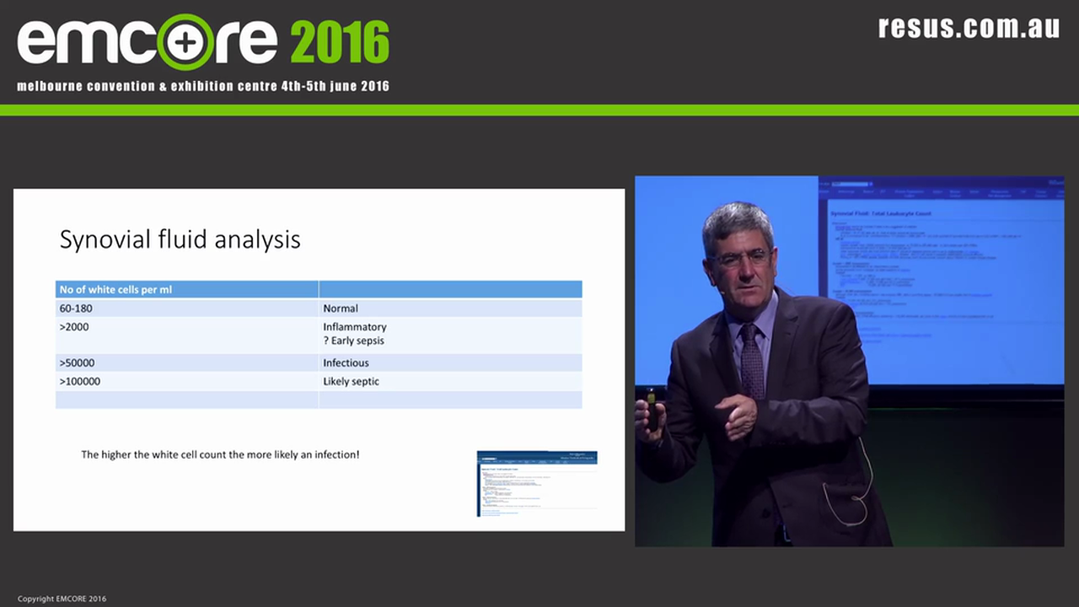Image resolution: width=1079 pixels, height=607 pixels.
Task: Click the 'Copyright EMCORE 2016' footer text
Action: click(x=62, y=599)
